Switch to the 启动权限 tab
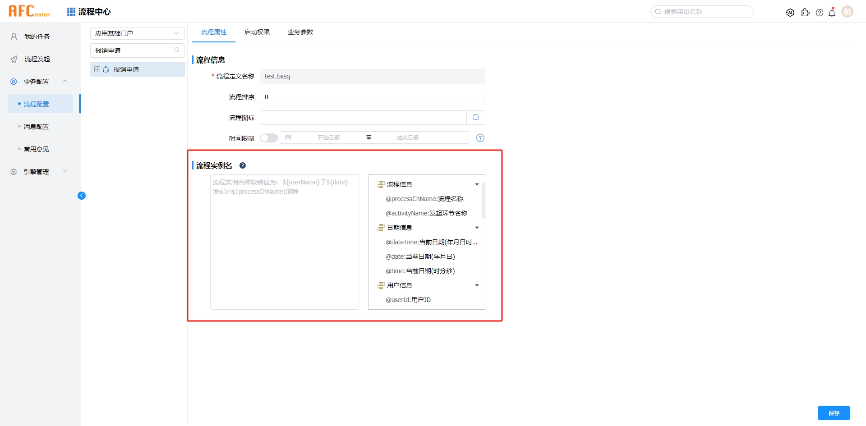 [257, 32]
